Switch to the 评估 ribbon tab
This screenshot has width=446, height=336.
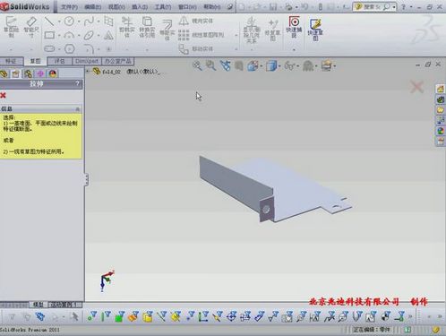coord(59,61)
